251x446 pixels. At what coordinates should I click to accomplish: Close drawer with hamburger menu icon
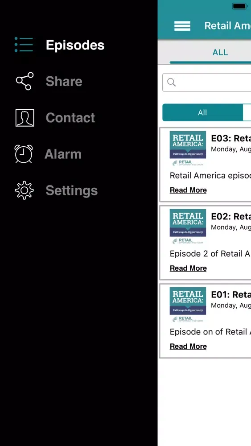pos(182,26)
